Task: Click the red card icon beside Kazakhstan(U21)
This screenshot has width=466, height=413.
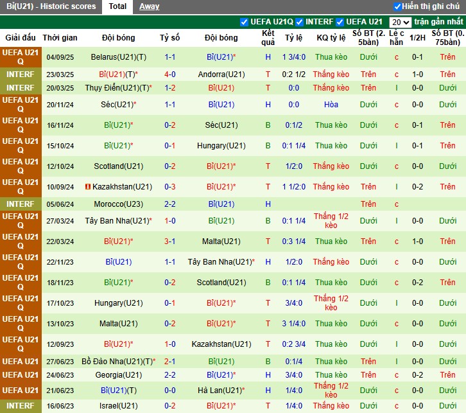Action: tap(88, 187)
